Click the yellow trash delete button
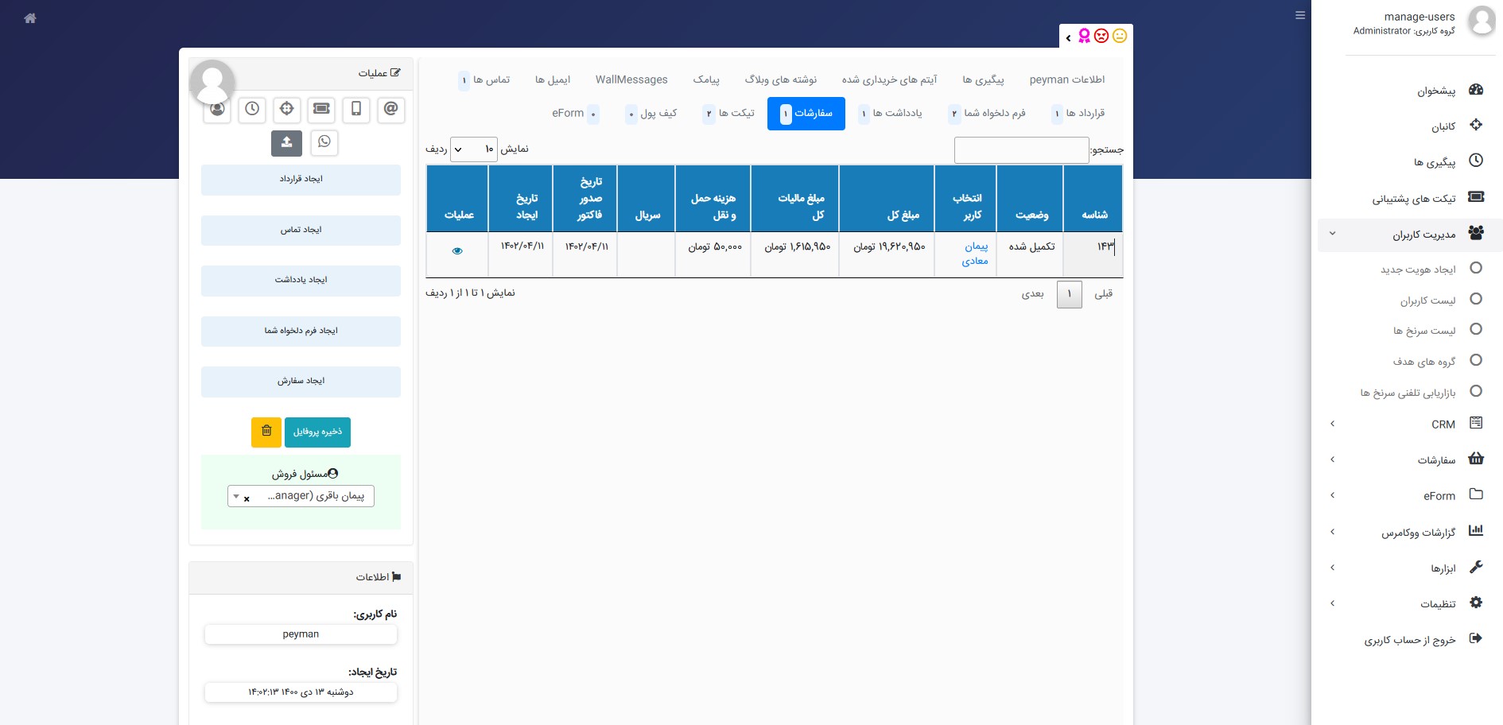The height and width of the screenshot is (725, 1503). coord(266,432)
